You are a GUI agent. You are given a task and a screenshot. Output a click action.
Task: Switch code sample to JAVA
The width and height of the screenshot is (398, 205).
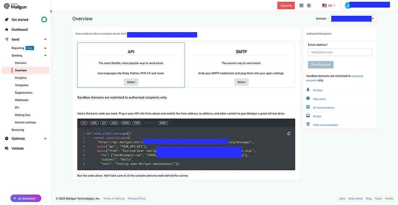click(114, 123)
